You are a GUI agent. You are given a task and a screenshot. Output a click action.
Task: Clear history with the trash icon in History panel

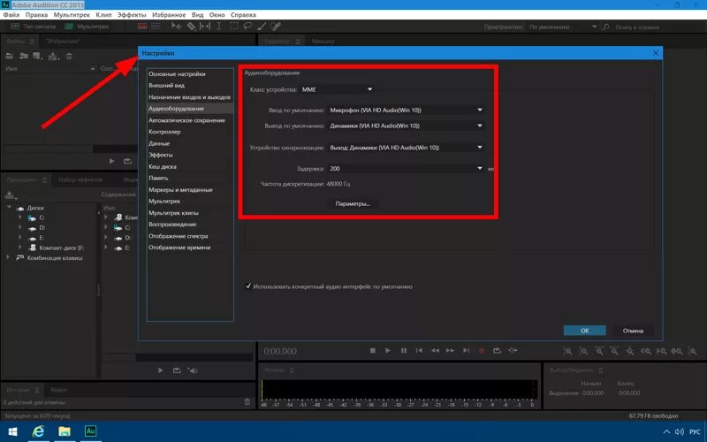(247, 401)
